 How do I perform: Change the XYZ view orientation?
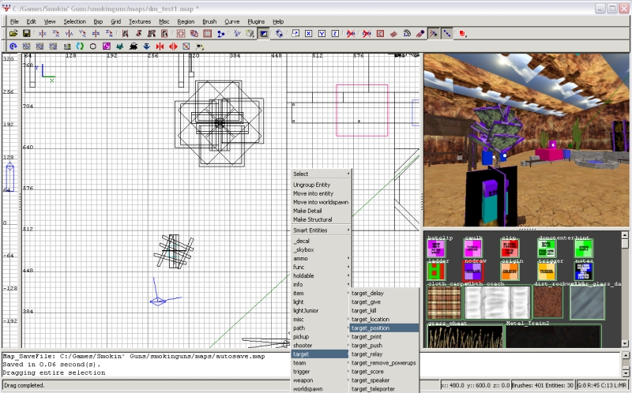[236, 34]
